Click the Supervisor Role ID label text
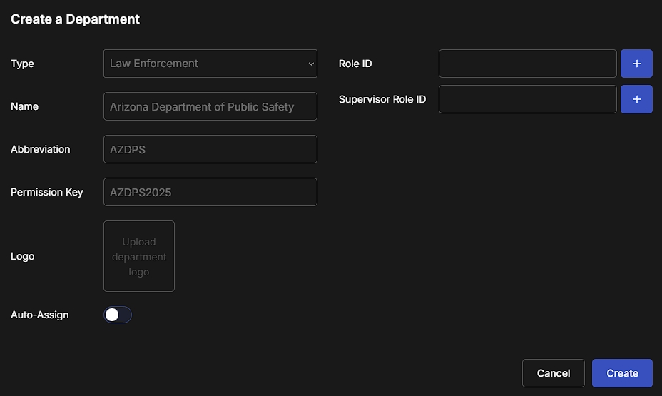Screen dimensions: 662x396 point(382,99)
